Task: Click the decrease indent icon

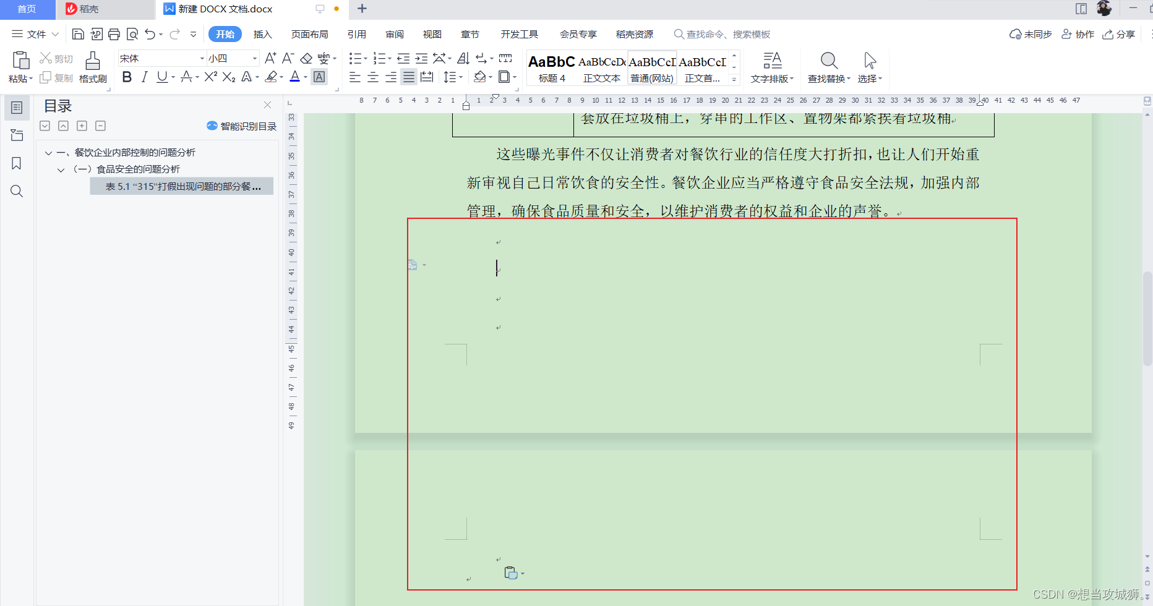Action: pyautogui.click(x=403, y=58)
